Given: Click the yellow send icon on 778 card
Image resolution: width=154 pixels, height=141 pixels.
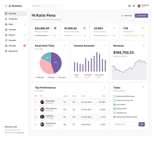Looking at the screenshot, I should [144, 28].
